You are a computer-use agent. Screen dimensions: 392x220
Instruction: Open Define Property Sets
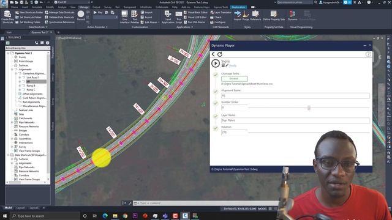pos(274,16)
